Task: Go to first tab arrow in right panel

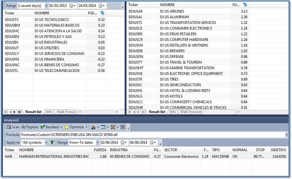Action: (129, 112)
